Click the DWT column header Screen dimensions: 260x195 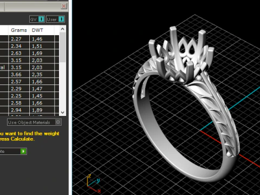click(42, 30)
